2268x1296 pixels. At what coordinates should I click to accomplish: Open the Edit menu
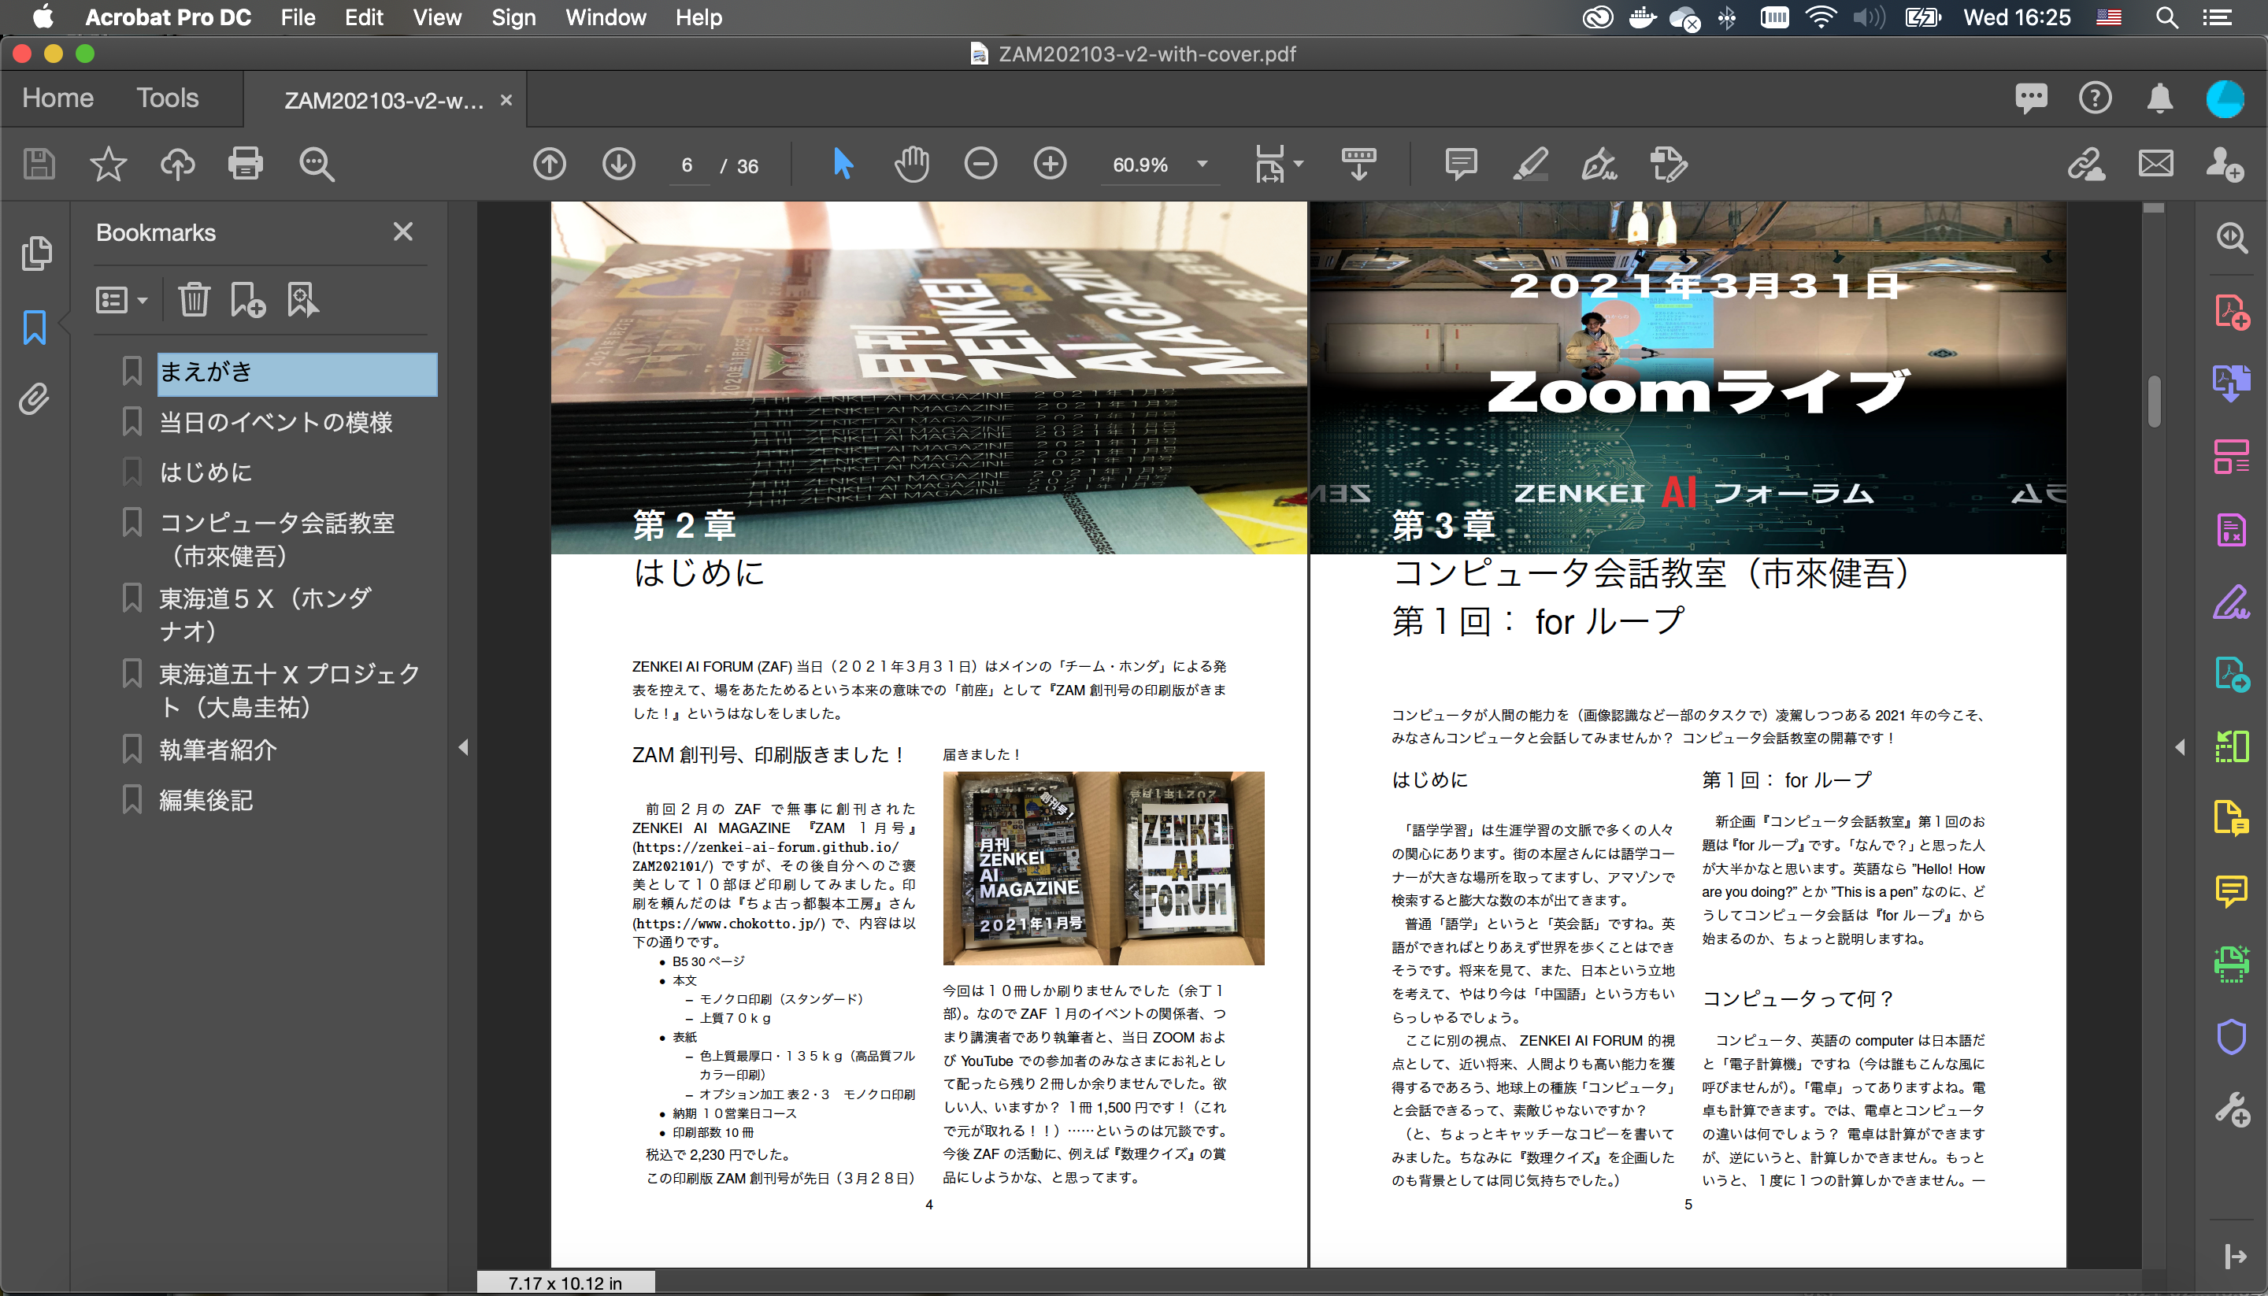tap(363, 17)
